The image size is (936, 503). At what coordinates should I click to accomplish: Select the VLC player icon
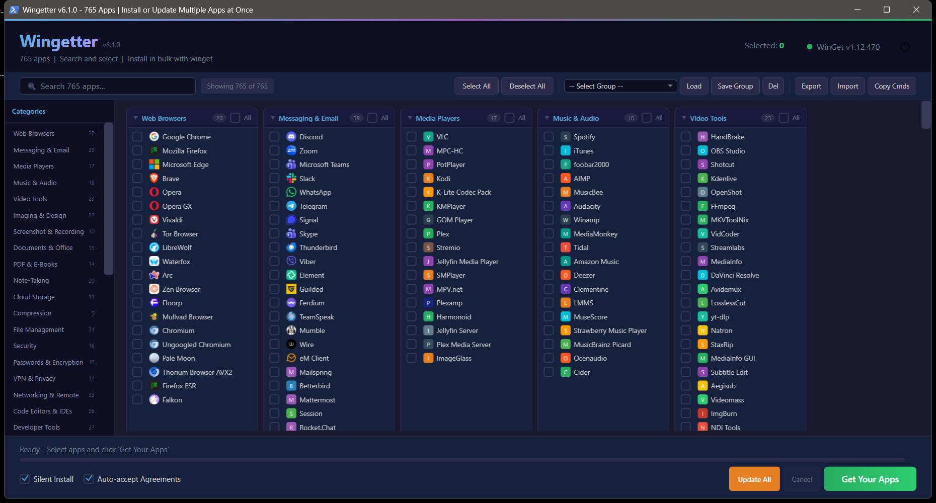428,136
